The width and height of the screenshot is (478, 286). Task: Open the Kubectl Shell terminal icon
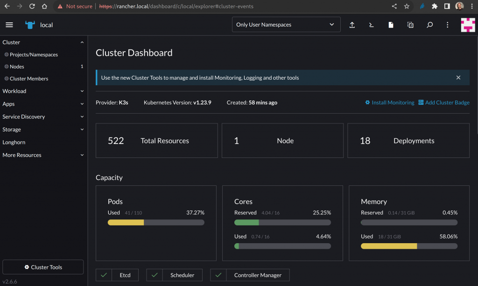pyautogui.click(x=372, y=25)
